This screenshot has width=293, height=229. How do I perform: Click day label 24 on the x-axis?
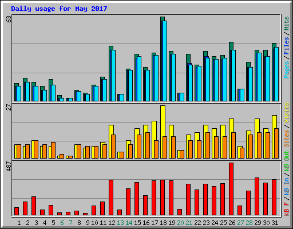click(215, 223)
